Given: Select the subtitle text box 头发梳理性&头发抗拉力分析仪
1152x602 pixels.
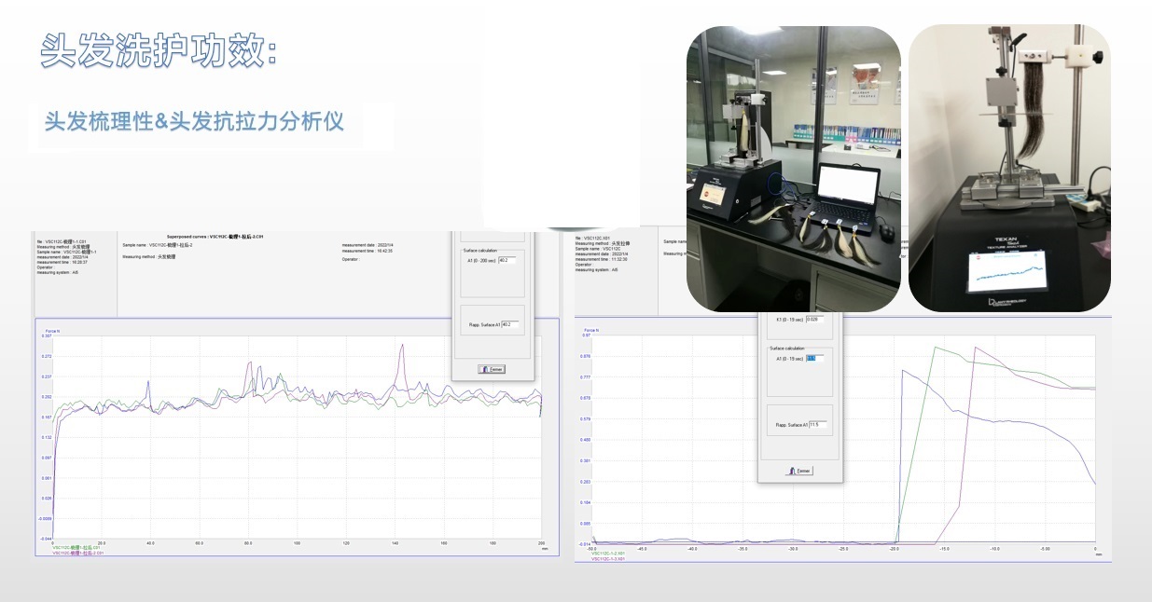Looking at the screenshot, I should click(x=195, y=121).
